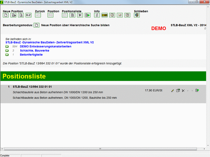
Task: Click the vertical scrollbar down arrow
Action: coord(208,145)
